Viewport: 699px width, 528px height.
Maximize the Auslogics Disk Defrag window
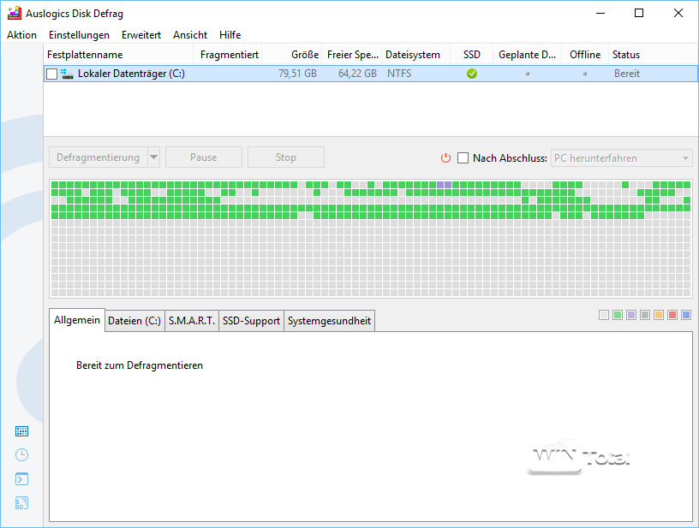(639, 14)
